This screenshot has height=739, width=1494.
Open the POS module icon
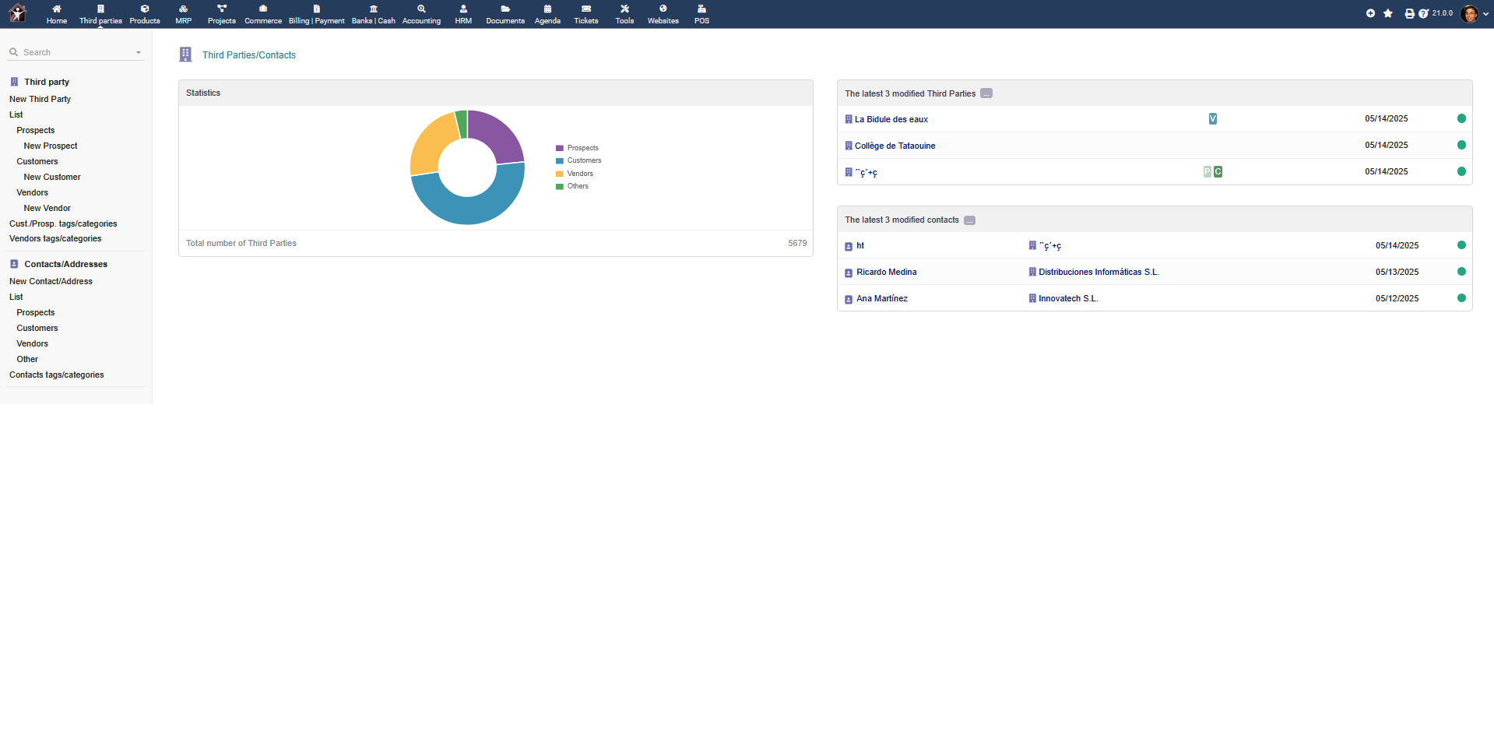pyautogui.click(x=701, y=13)
